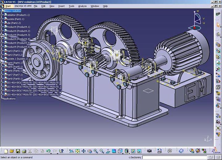Open the ENOVIA V5 VPM menu
222x160 pixels.
pos(23,6)
